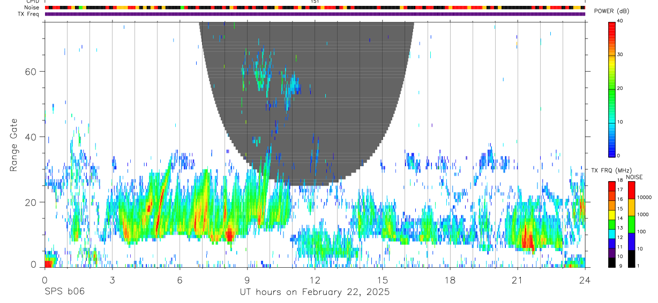Click the '6' hour tick label
This screenshot has width=658, height=303.
click(180, 279)
